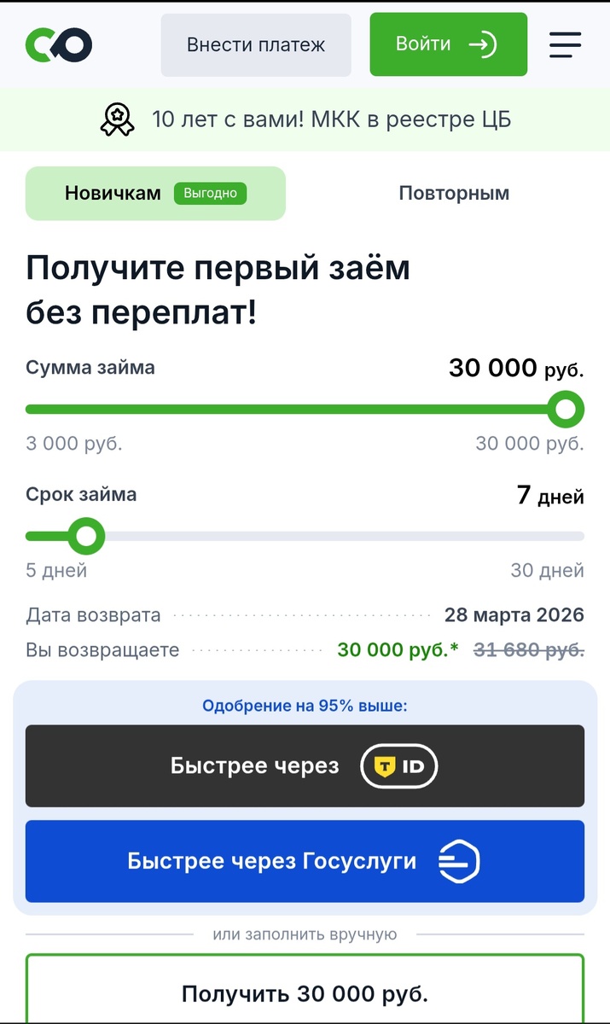Screen dimensions: 610x1024
Task: Click Получить 30 000 руб. button
Action: (x=305, y=992)
